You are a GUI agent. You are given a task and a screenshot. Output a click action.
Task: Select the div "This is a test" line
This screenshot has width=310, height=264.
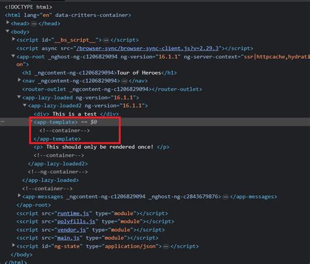coord(76,114)
